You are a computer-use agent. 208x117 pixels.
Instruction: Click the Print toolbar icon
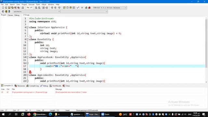click(x=23, y=8)
